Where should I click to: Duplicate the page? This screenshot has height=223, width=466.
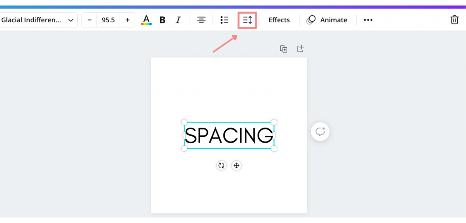[x=284, y=49]
